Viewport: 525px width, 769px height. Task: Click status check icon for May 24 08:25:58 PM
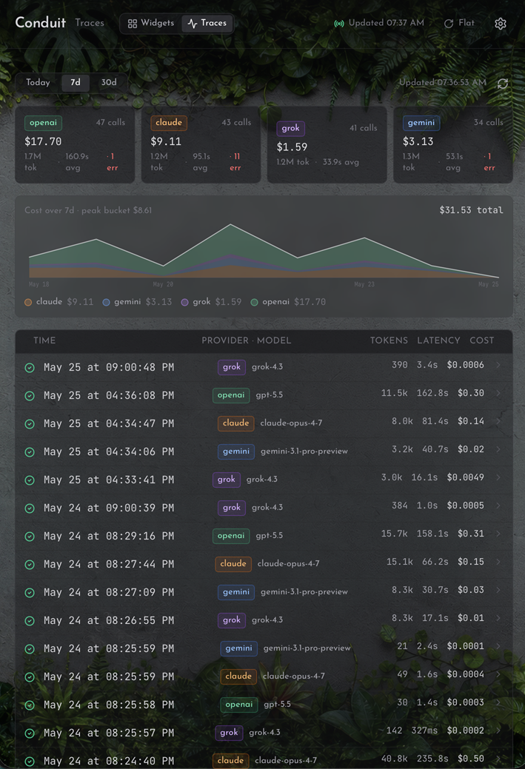(x=30, y=705)
